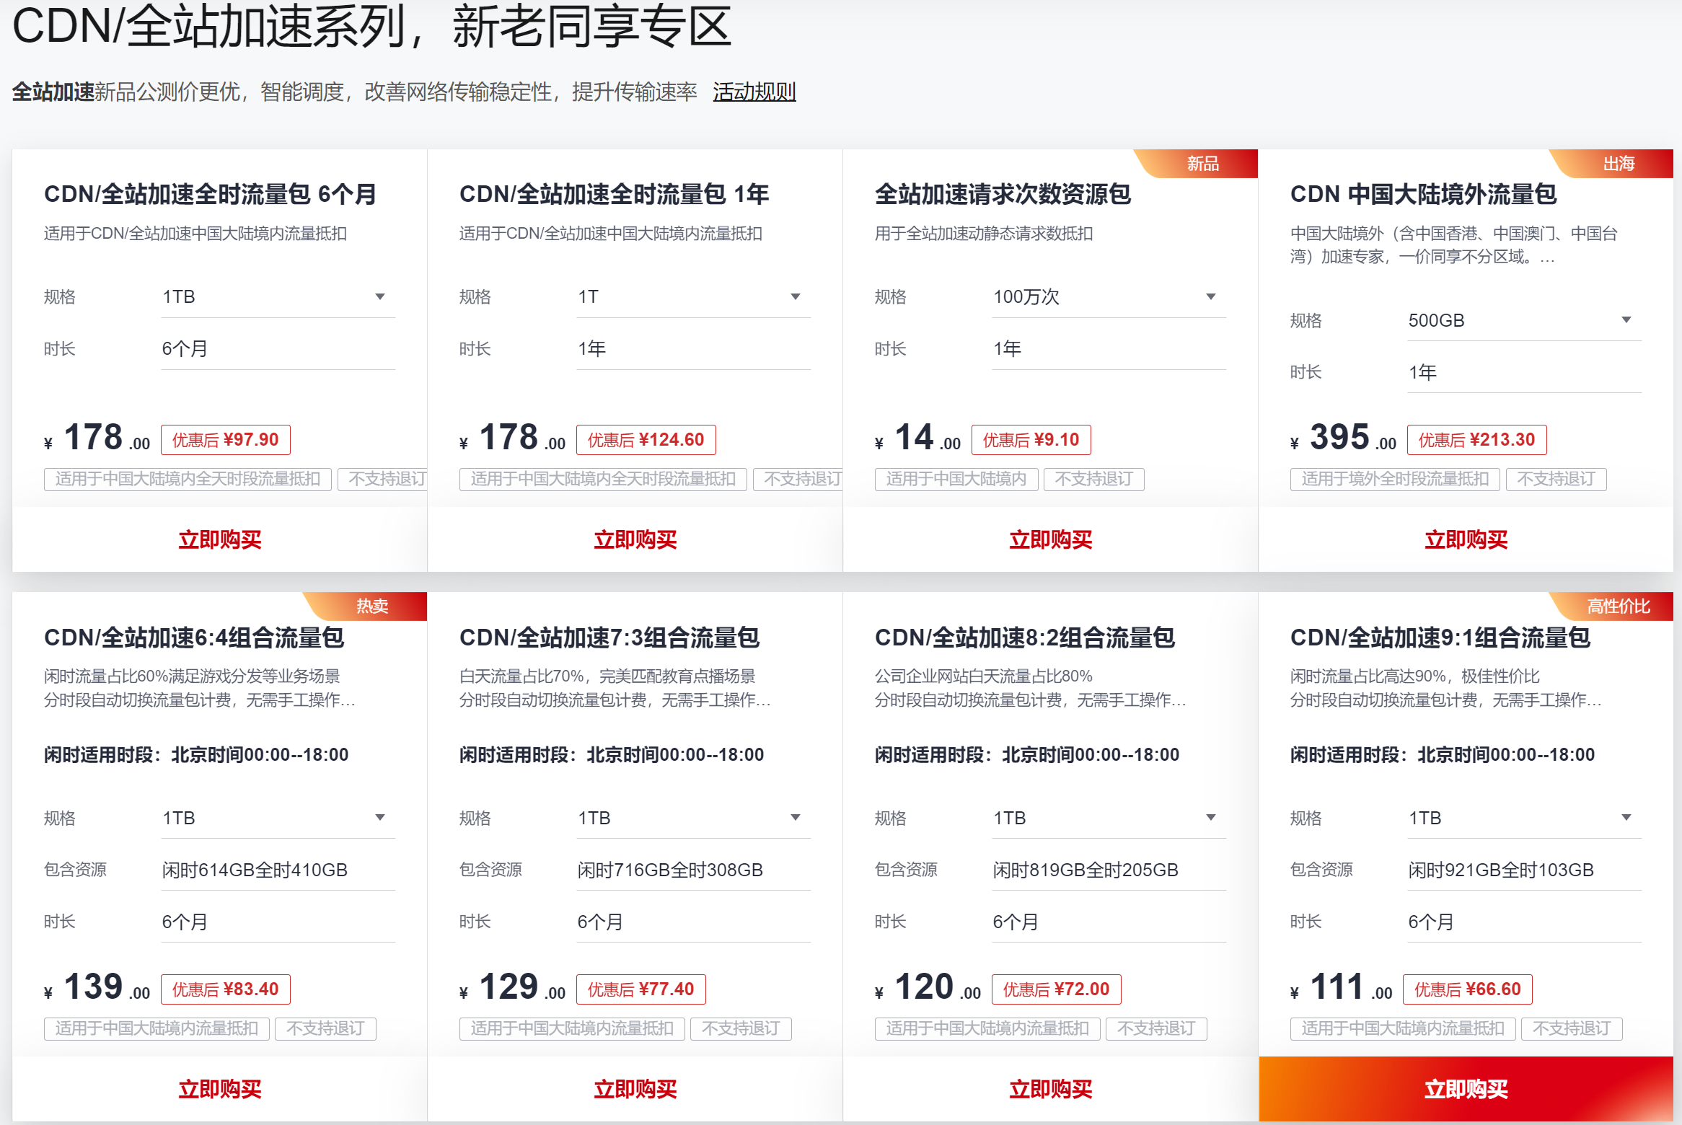Expand the spec dropdown on the 7:3组合流量包 card

click(692, 818)
